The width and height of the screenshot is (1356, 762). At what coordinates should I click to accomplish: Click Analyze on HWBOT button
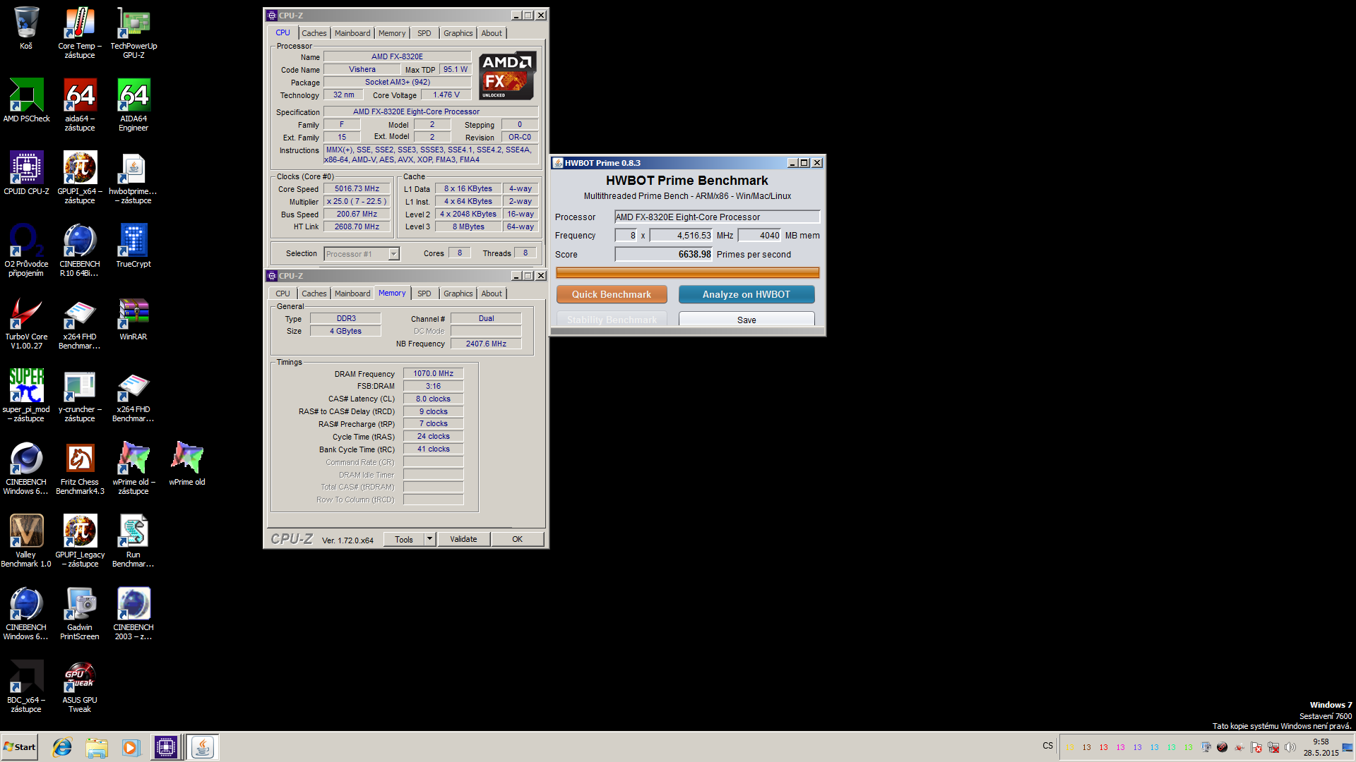[747, 294]
